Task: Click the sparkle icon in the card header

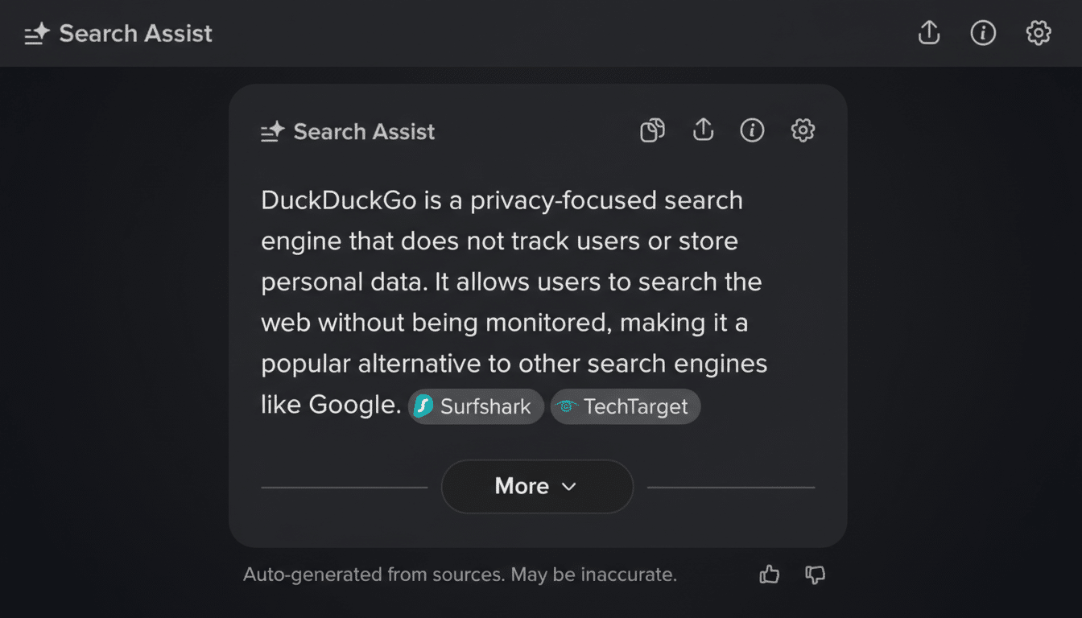Action: pyautogui.click(x=272, y=130)
